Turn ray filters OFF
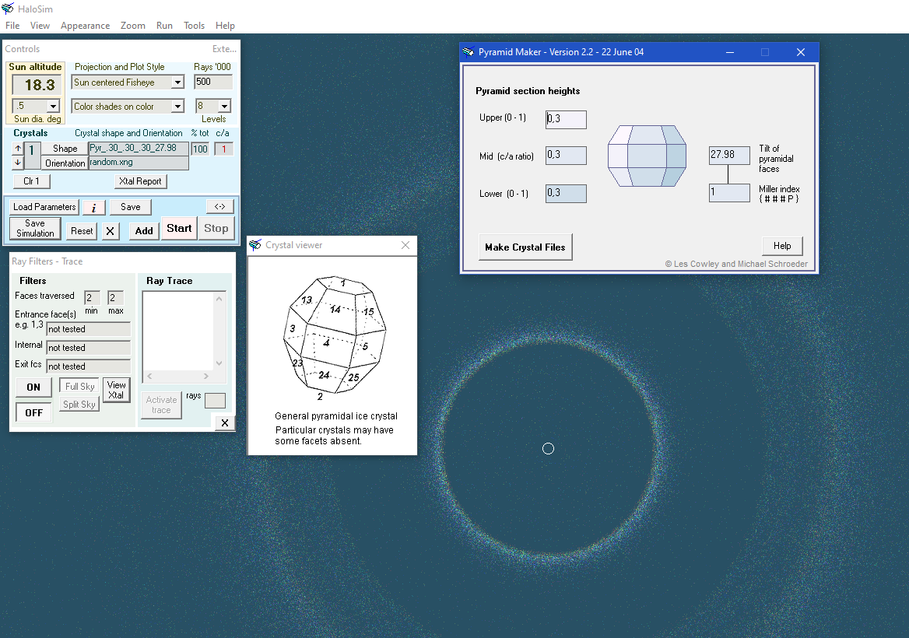This screenshot has width=909, height=638. [33, 412]
